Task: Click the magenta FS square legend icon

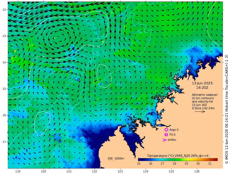Action: click(x=166, y=135)
